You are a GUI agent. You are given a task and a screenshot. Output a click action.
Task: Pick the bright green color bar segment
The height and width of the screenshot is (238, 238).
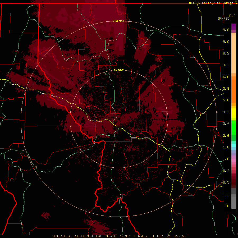click(x=234, y=127)
